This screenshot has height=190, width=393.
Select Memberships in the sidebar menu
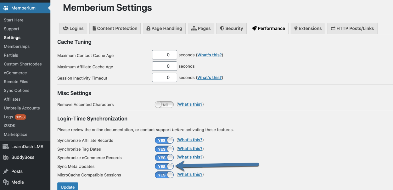coord(17,46)
